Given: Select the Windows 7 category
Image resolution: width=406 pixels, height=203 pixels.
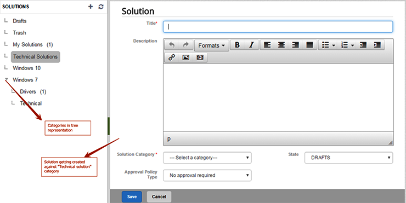Looking at the screenshot, I should click(x=25, y=80).
